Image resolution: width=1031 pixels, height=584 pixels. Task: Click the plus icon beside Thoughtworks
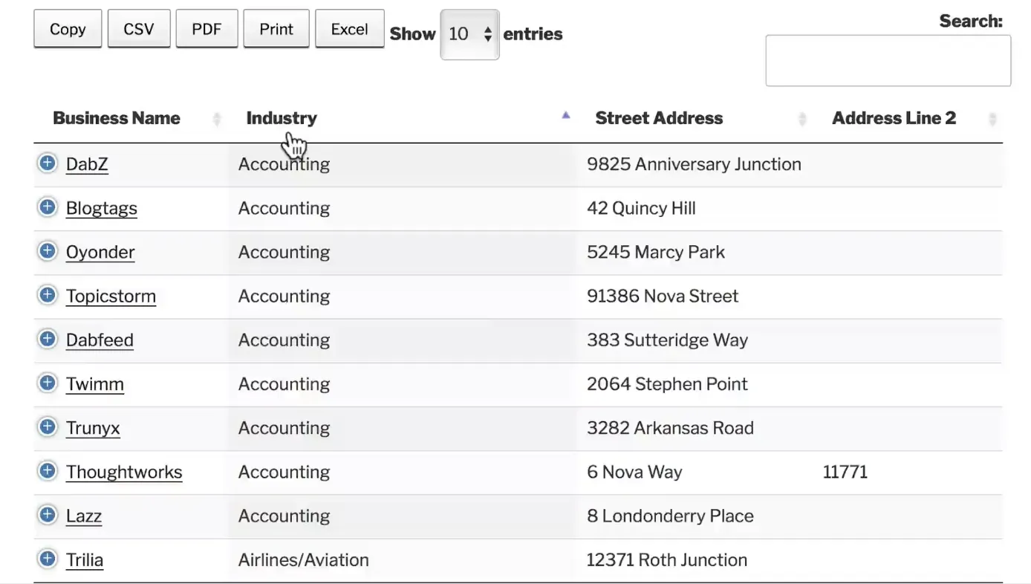tap(47, 470)
